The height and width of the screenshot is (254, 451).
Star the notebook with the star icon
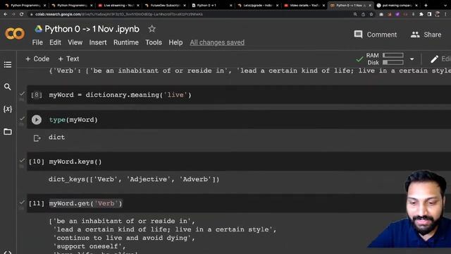152,29
